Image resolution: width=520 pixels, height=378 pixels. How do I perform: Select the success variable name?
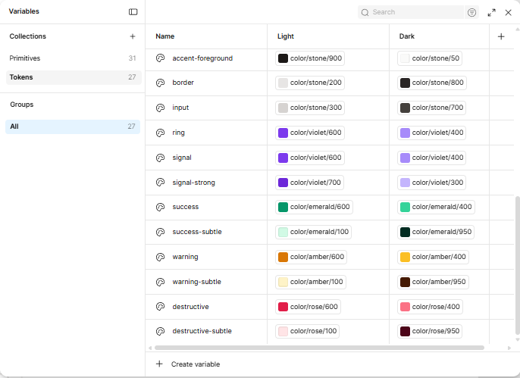click(x=186, y=207)
